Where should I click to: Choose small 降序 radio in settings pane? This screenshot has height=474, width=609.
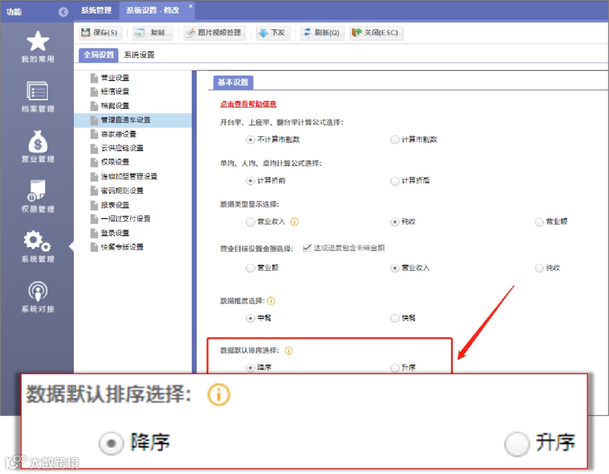(250, 367)
